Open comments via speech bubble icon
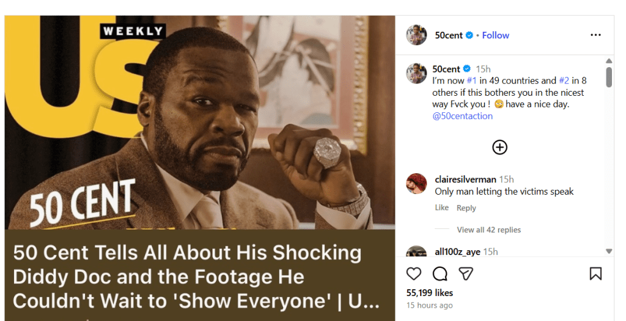This screenshot has width=626, height=321. coord(440,273)
